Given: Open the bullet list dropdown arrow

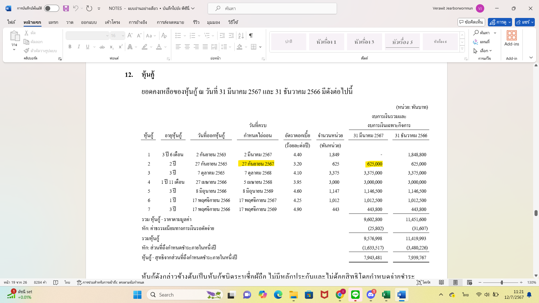Looking at the screenshot, I should click(184, 36).
